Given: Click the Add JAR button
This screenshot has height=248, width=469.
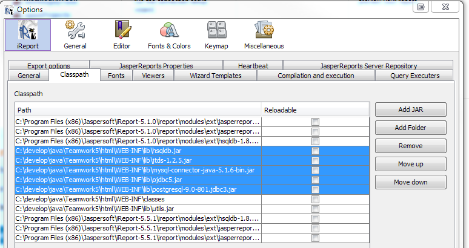Looking at the screenshot, I should tap(410, 109).
